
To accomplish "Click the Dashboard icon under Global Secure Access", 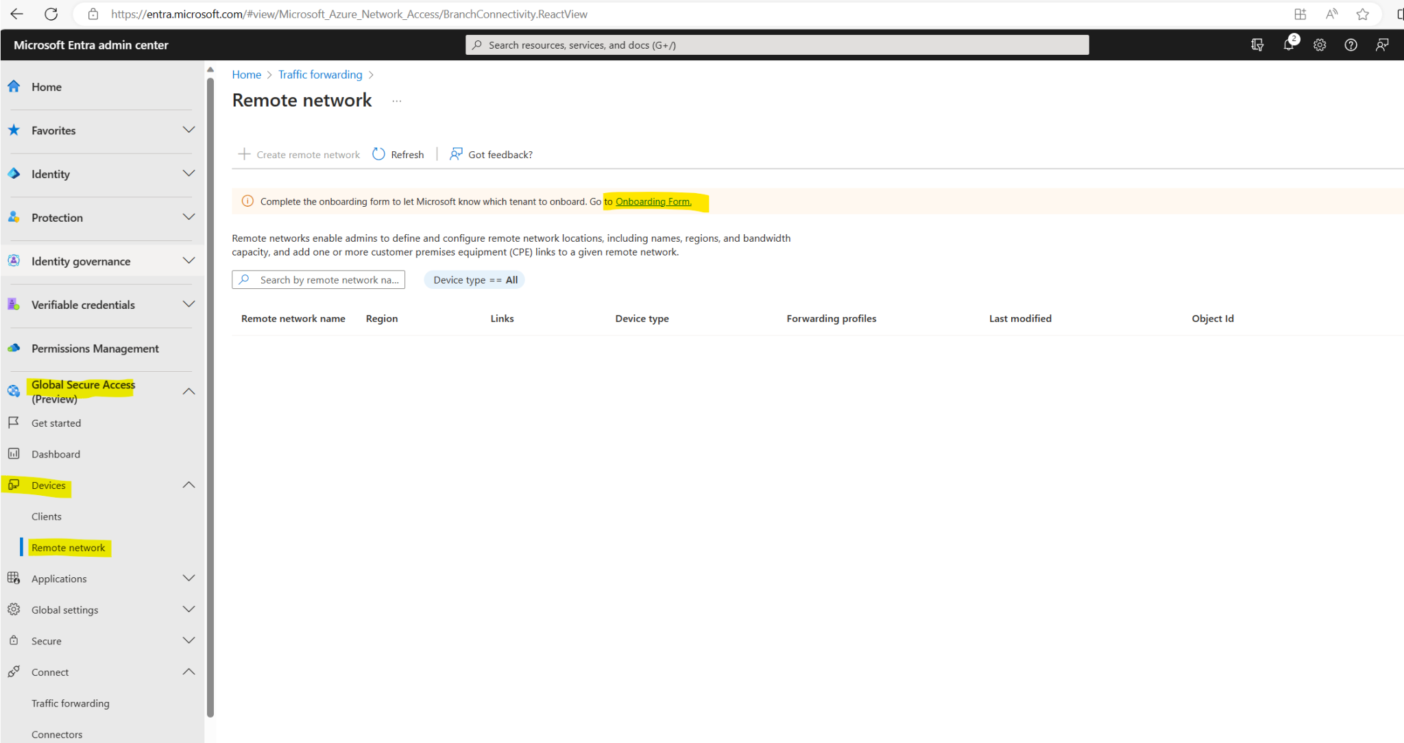I will (x=14, y=453).
